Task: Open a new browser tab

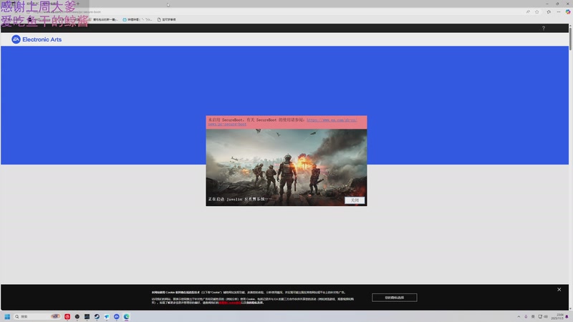Action: [78, 4]
